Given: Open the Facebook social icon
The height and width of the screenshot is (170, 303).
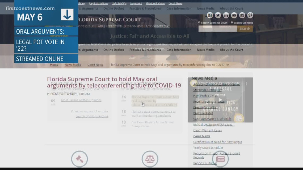Looking at the screenshot, I should point(210,15).
